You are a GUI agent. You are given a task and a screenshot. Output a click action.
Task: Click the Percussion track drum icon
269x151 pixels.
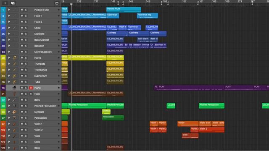14,117
